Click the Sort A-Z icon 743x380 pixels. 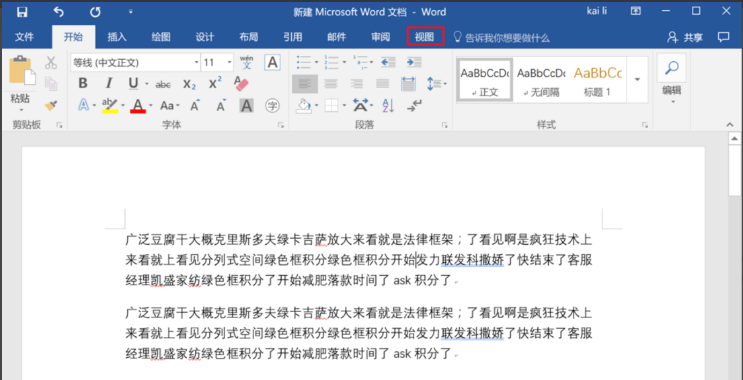coord(388,105)
